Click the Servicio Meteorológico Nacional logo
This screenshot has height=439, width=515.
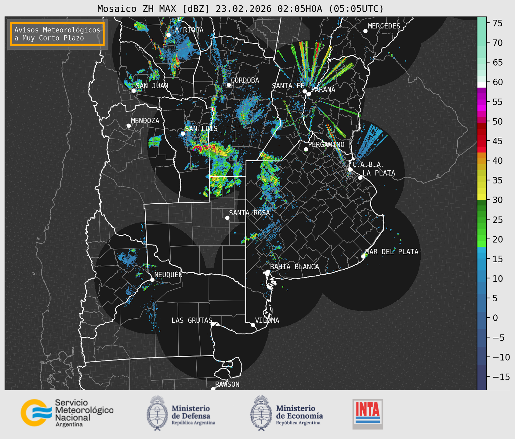point(67,413)
